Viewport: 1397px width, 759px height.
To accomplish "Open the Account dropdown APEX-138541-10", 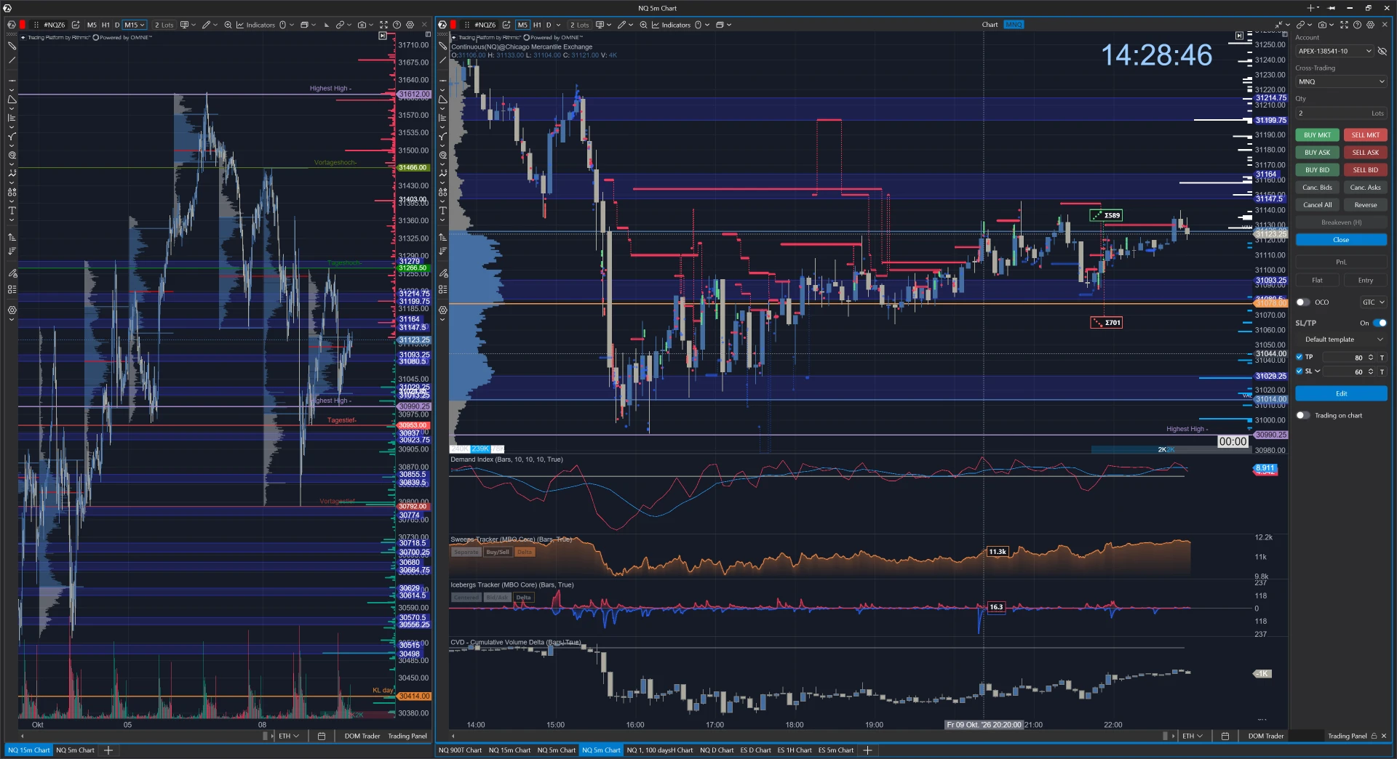I will [x=1334, y=52].
